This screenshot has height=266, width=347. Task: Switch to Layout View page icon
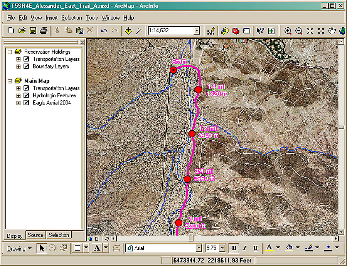point(97,239)
